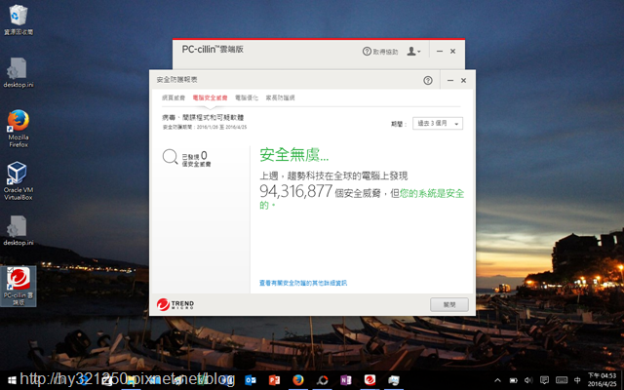Click the rightmost running app icon in the taskbar
624x390 pixels.
(x=394, y=380)
